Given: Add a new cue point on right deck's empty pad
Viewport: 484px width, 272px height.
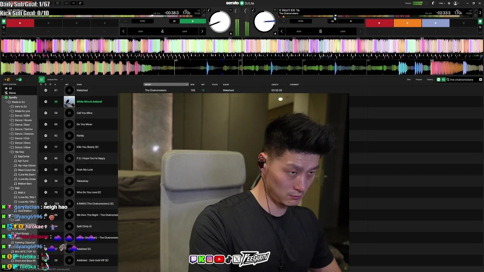Looking at the screenshot, I should click(464, 23).
